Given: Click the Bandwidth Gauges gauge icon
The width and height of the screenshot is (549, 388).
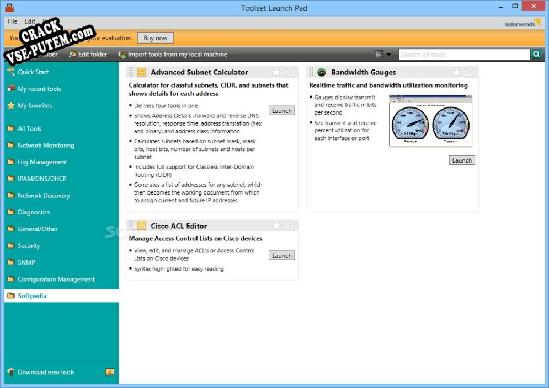Looking at the screenshot, I should (322, 72).
